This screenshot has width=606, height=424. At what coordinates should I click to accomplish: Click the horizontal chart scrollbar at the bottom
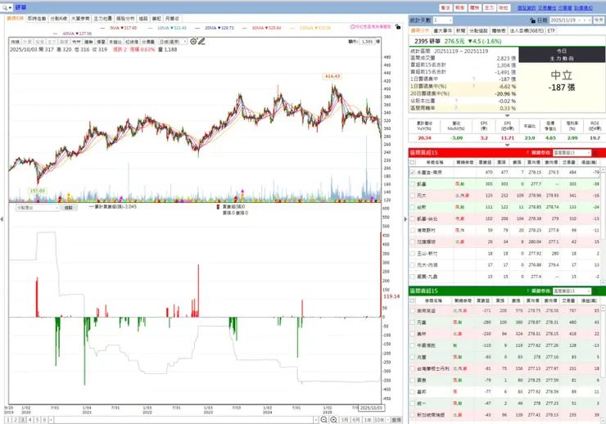[x=184, y=420]
